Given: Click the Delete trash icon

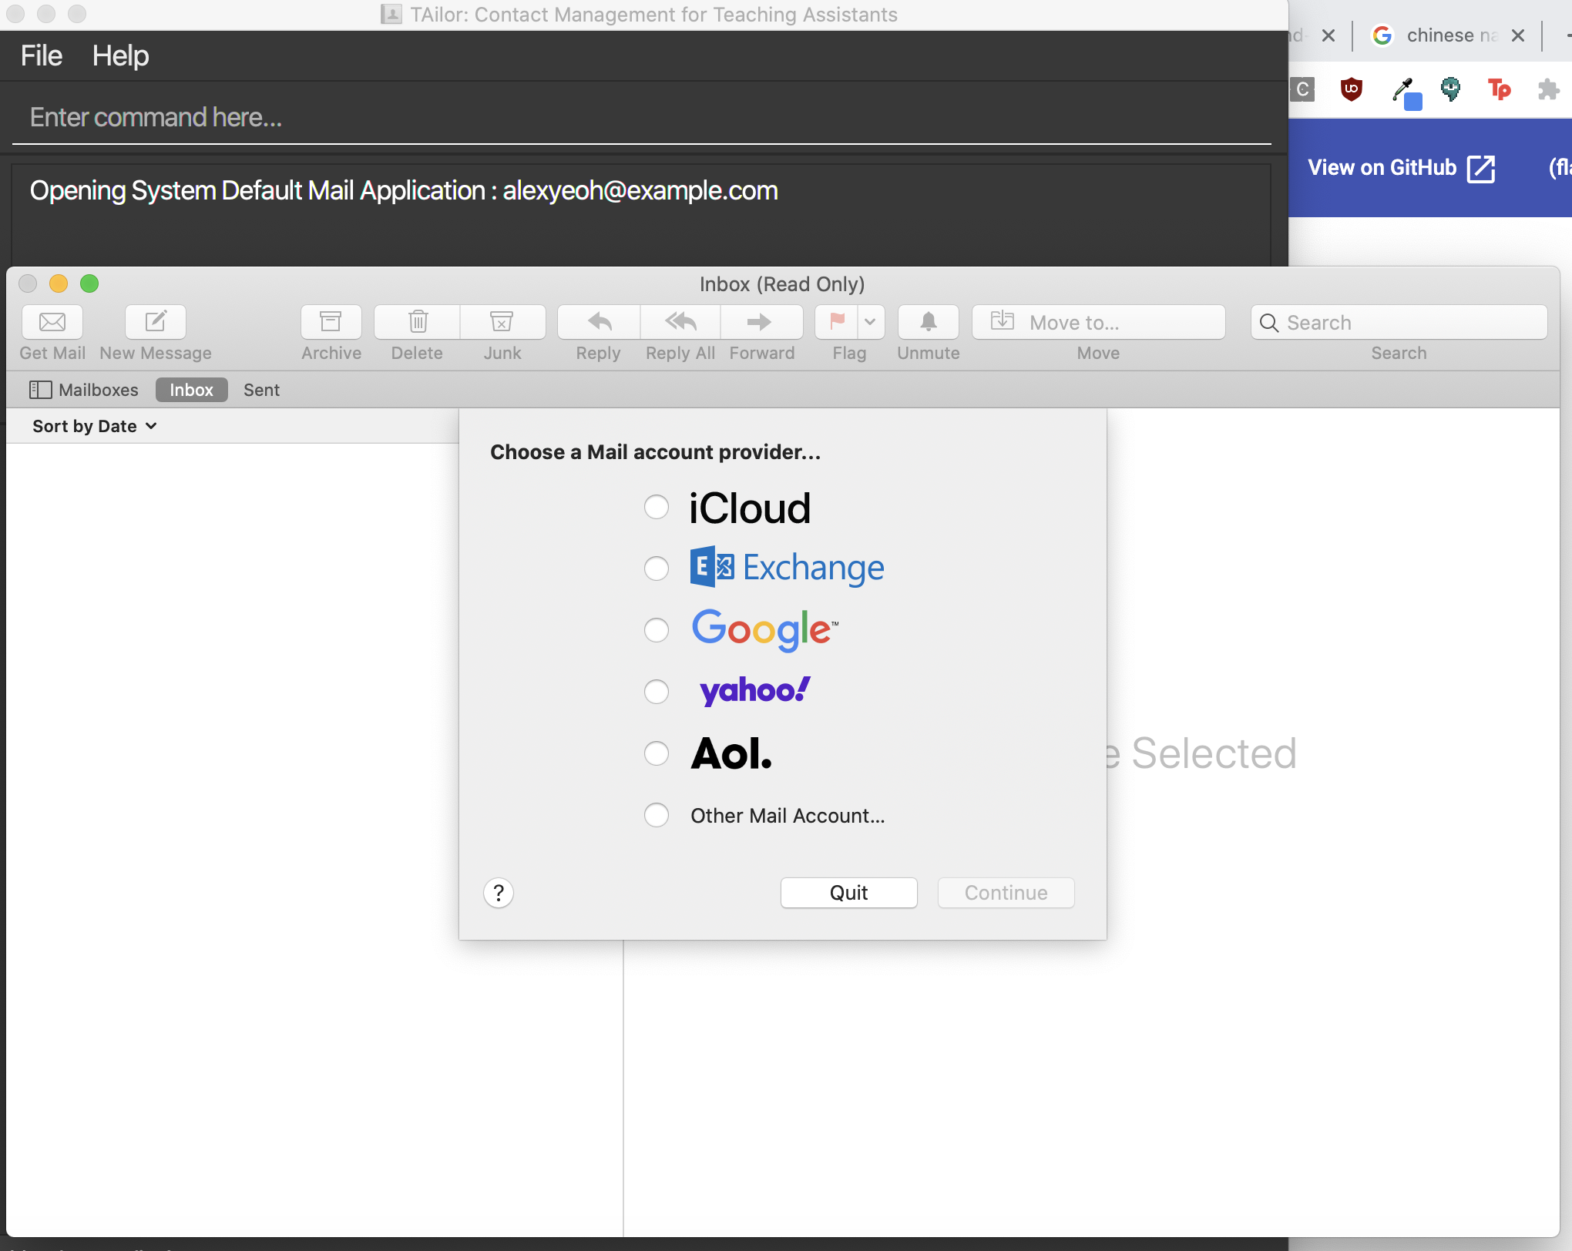Looking at the screenshot, I should point(418,322).
